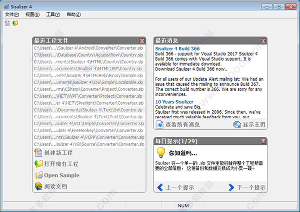The height and width of the screenshot is (212, 300).
Task: Minimize the Sisulizer 4 window
Action: pos(267,7)
